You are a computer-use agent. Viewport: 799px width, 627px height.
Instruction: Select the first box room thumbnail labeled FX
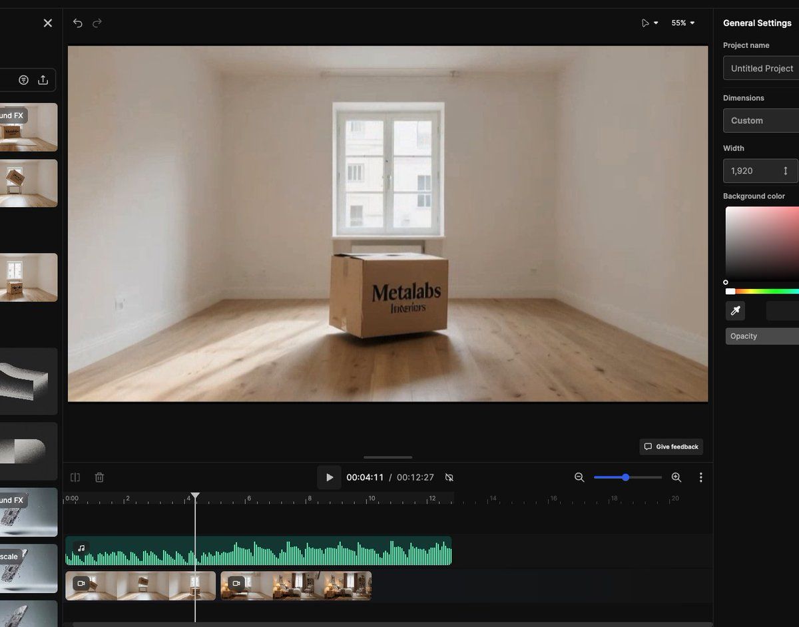[x=29, y=127]
